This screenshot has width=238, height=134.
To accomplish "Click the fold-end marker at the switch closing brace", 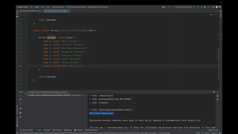I will [28, 70].
